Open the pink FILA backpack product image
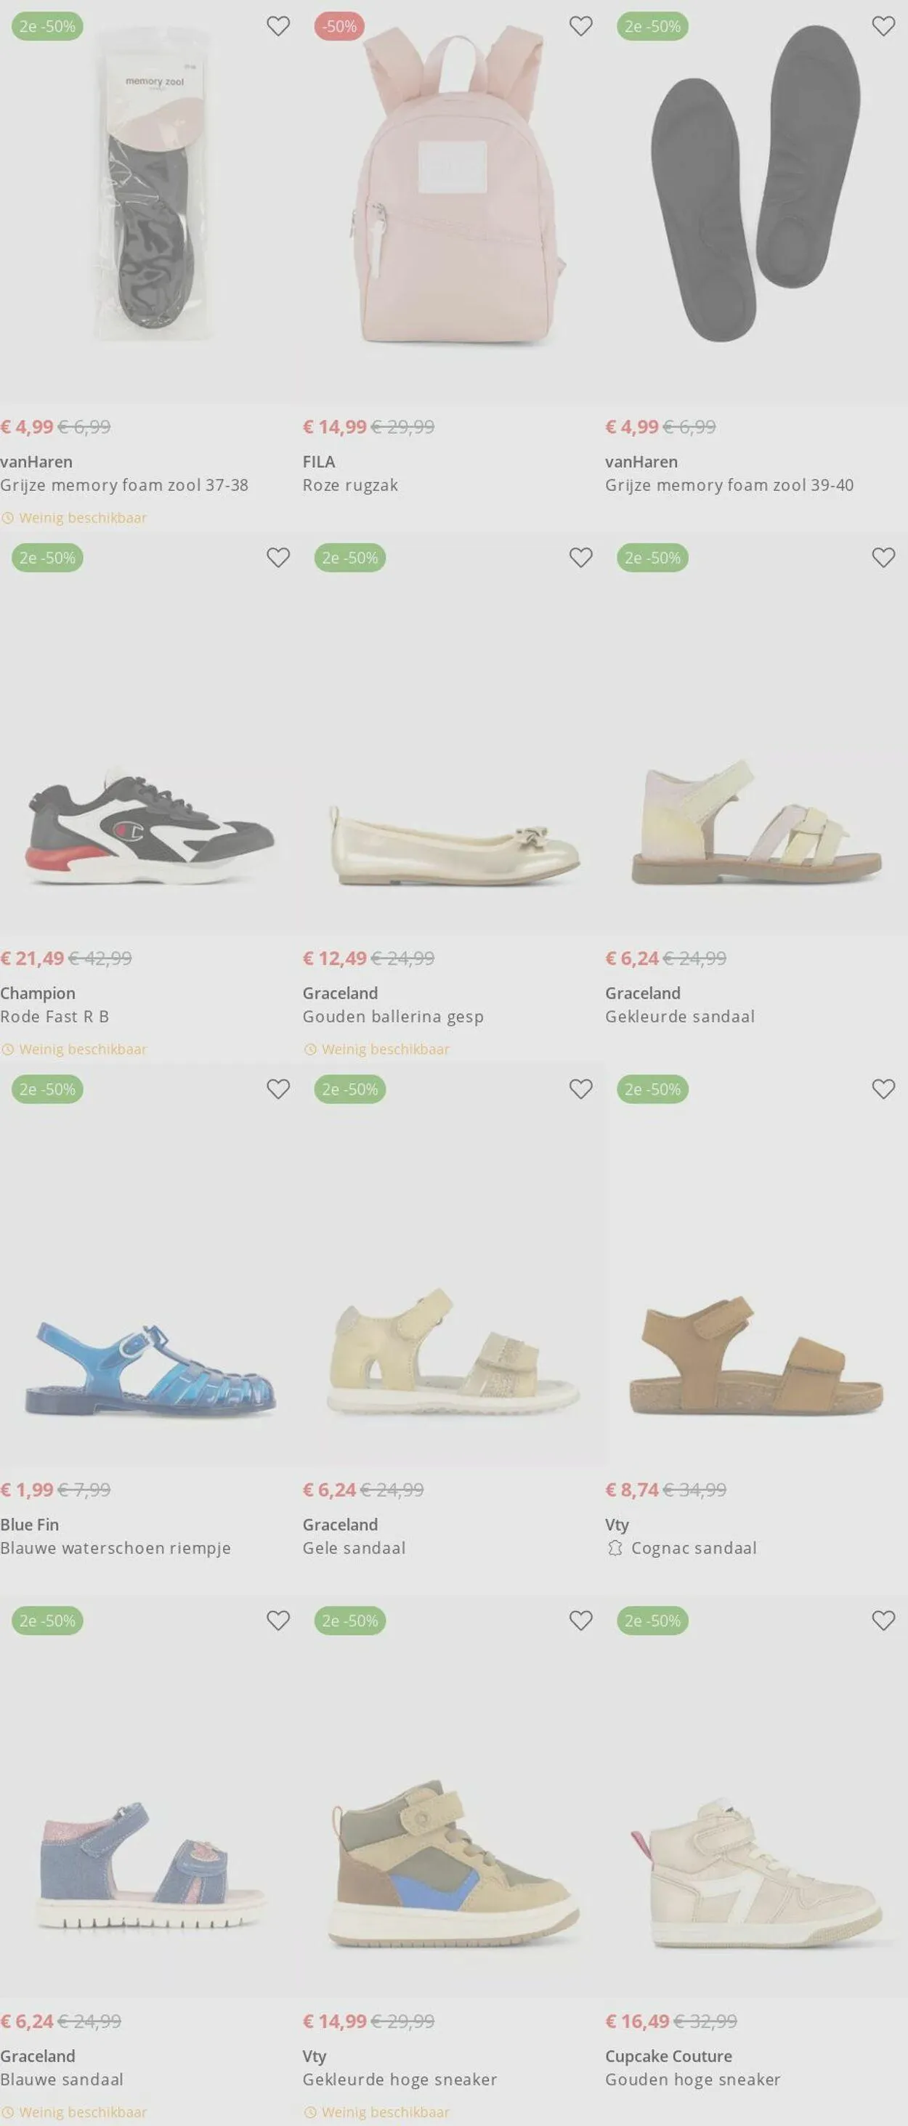Image resolution: width=908 pixels, height=2126 pixels. click(454, 190)
